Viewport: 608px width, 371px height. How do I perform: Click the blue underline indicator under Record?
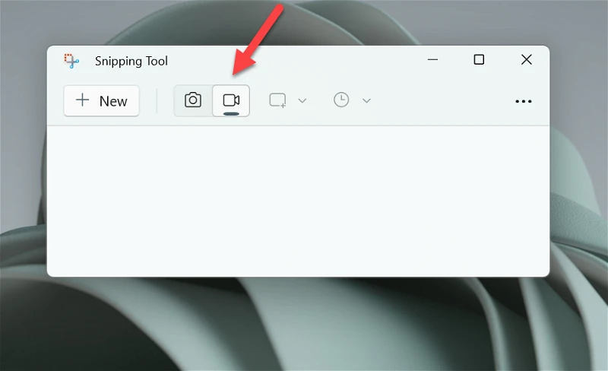231,114
